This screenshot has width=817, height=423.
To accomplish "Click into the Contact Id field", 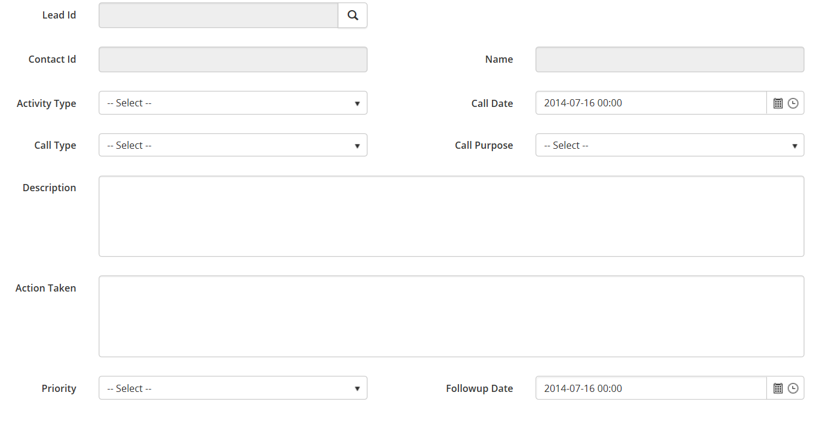I will (x=232, y=60).
